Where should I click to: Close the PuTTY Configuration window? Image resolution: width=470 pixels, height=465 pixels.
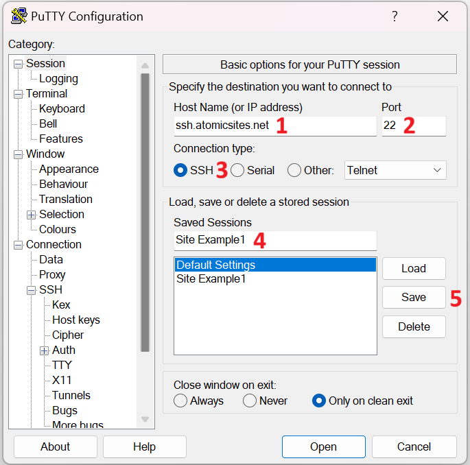(x=443, y=16)
